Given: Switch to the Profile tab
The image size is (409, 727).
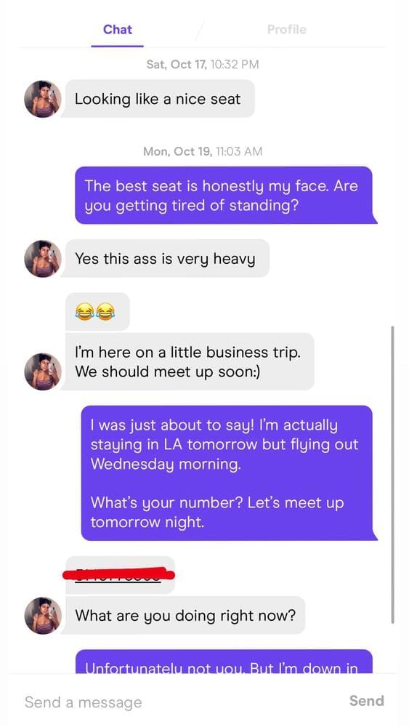Looking at the screenshot, I should pyautogui.click(x=287, y=30).
